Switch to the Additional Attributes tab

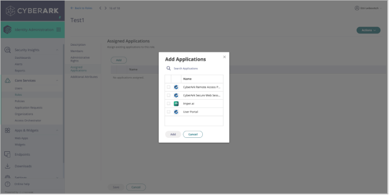[x=84, y=77]
